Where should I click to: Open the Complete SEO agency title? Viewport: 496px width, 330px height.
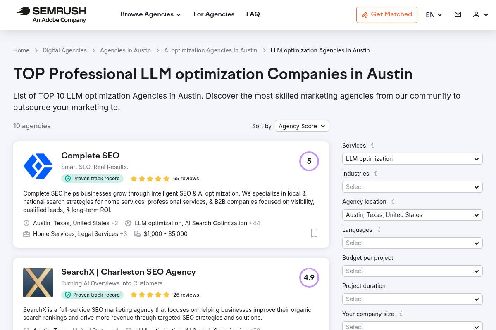point(90,156)
